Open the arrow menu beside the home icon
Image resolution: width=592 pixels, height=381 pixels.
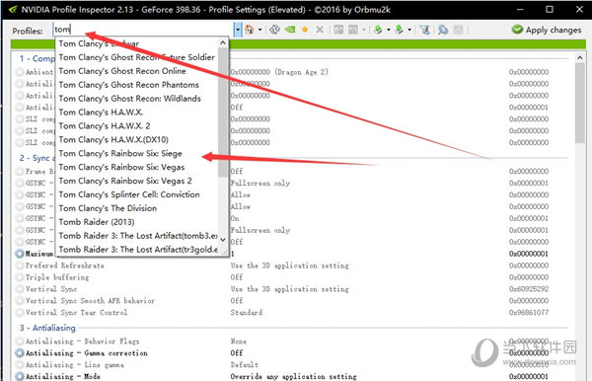point(260,30)
